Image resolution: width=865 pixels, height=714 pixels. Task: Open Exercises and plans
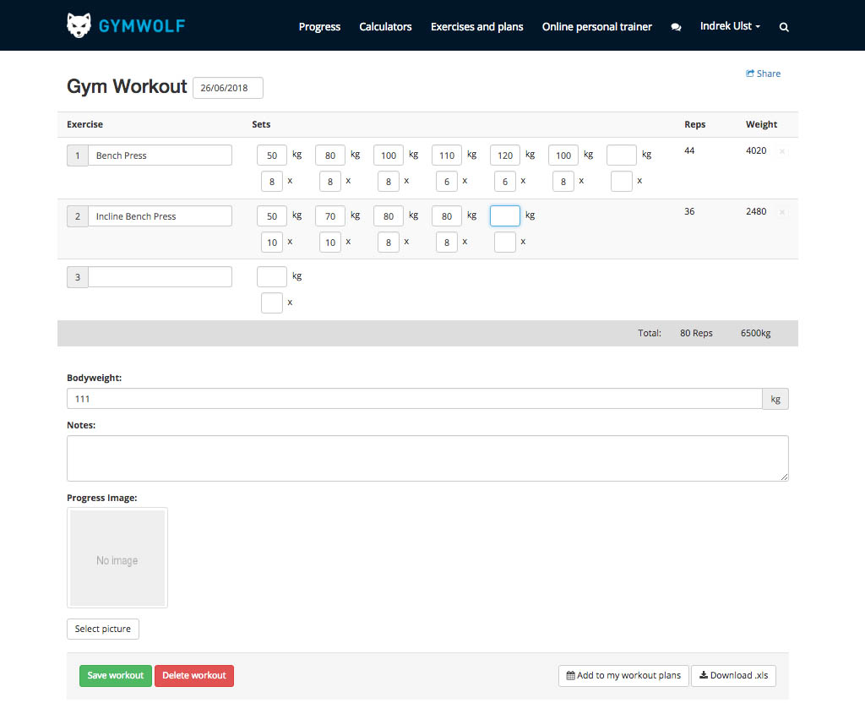(x=476, y=26)
